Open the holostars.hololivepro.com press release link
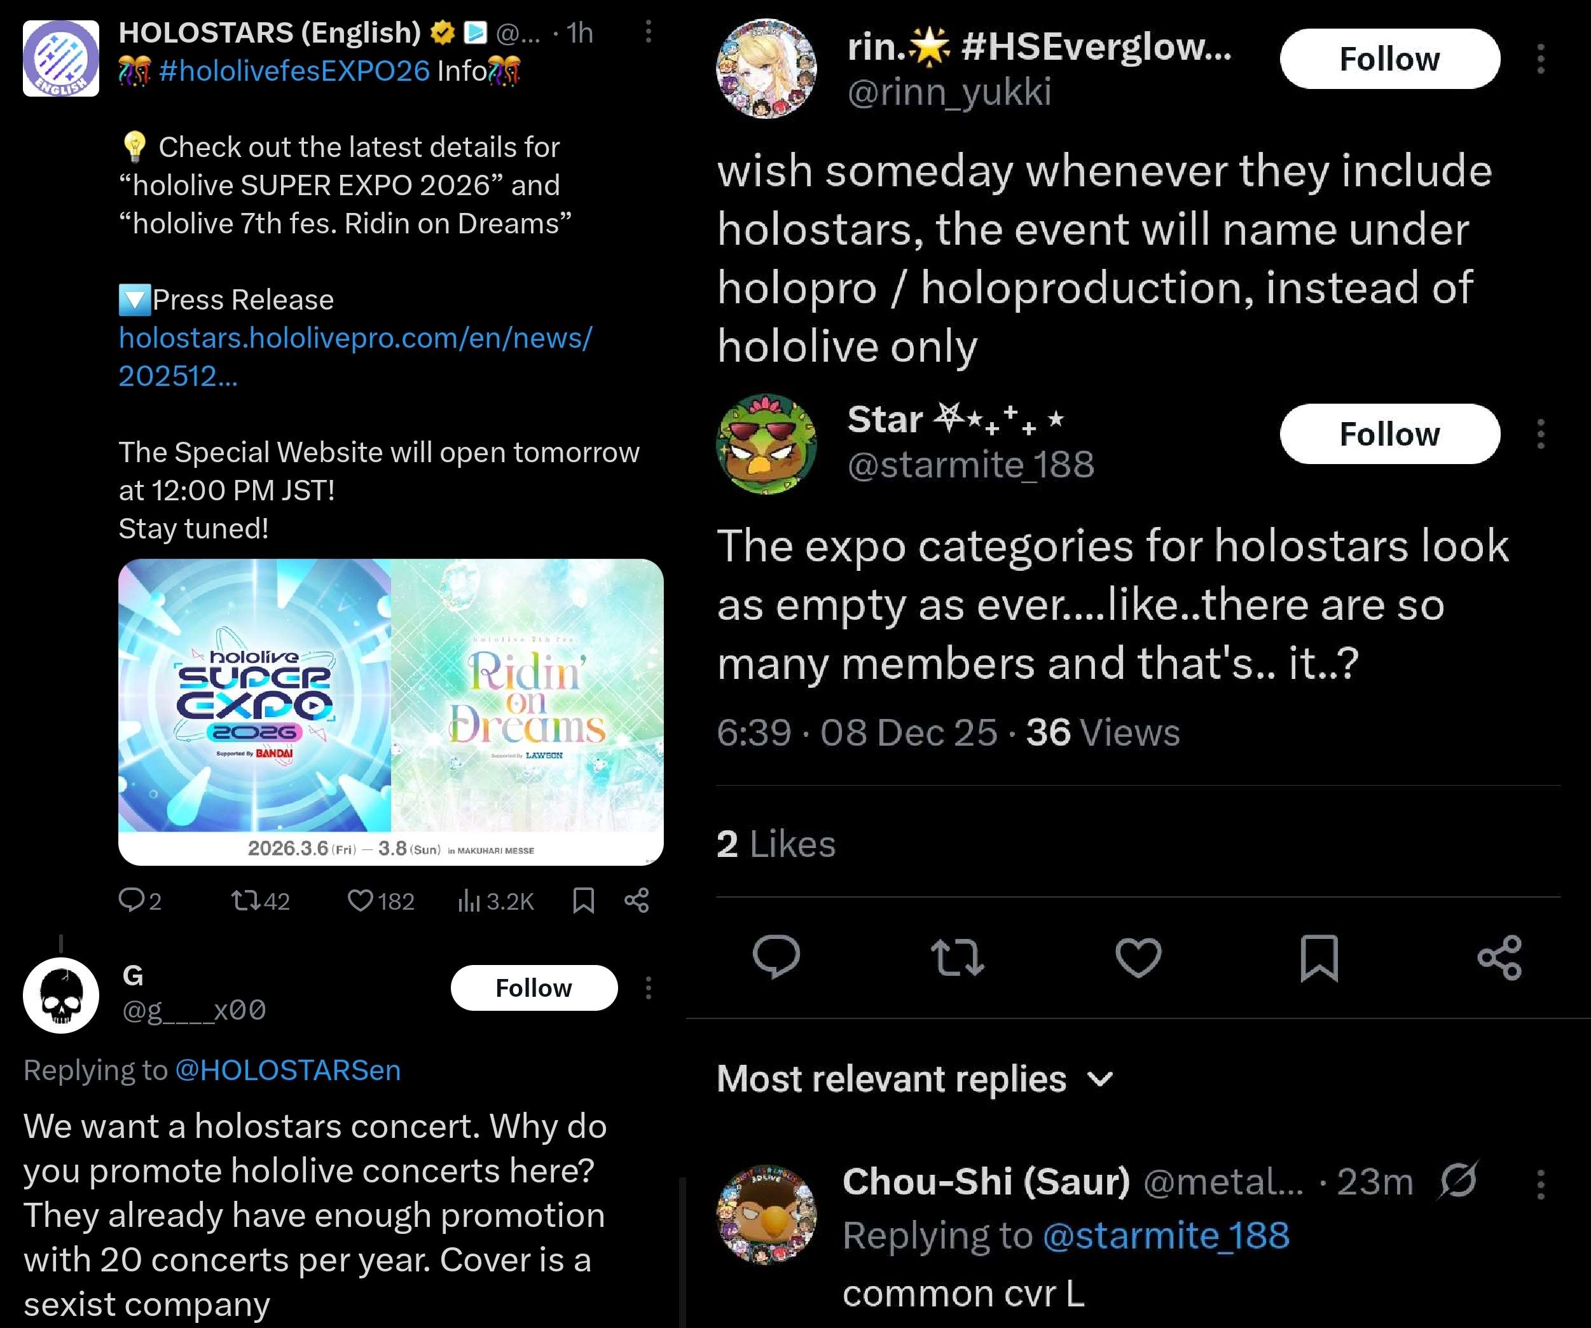This screenshot has height=1328, width=1591. tap(355, 338)
